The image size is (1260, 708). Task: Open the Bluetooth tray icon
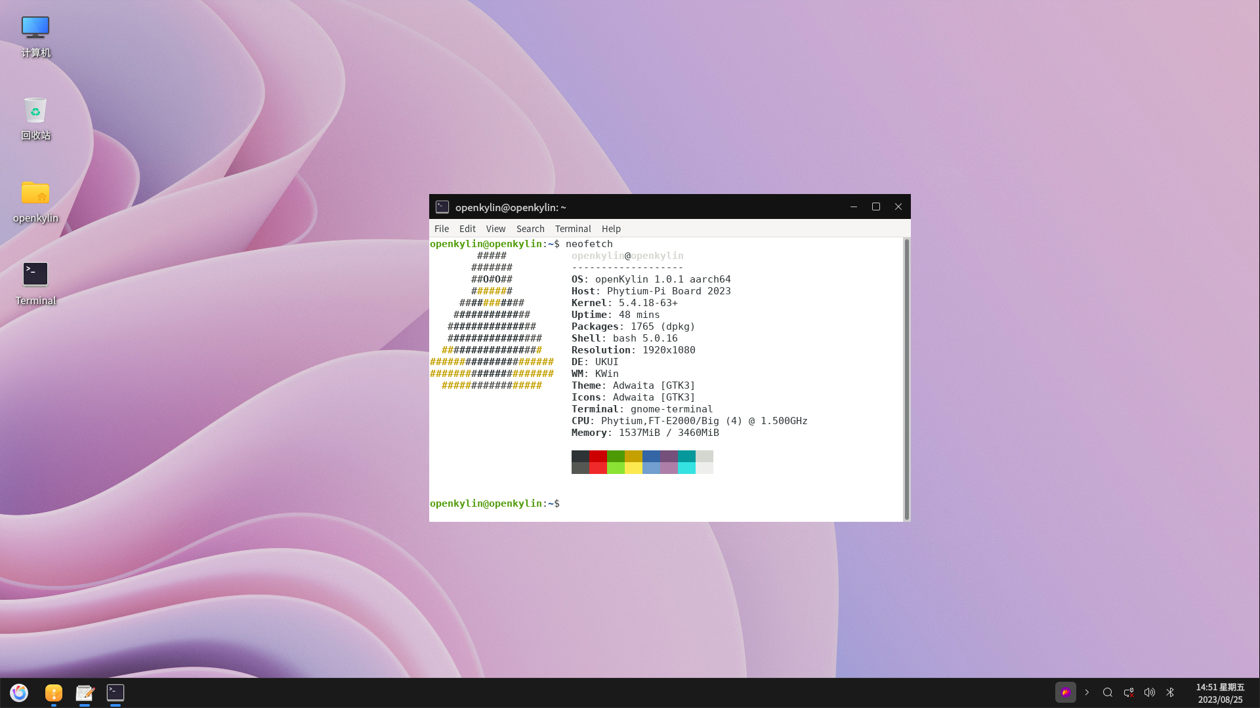pos(1170,692)
